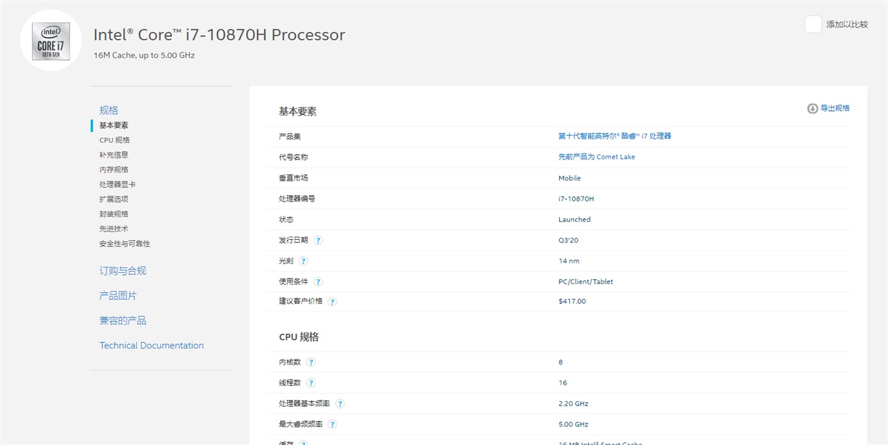888x445 pixels.
Task: Click the 线程数 value 16
Action: (562, 383)
